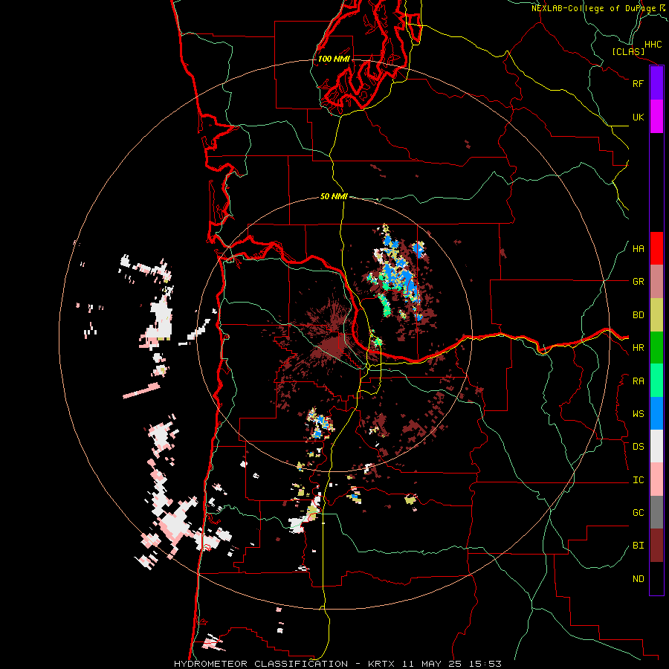Click the NEXLAB-College of DuPage text

pos(594,8)
